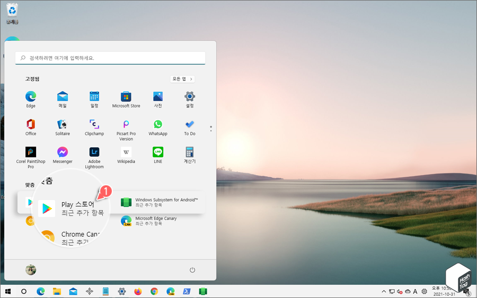The image size is (477, 298).
Task: Click the network tray icon
Action: (392, 292)
